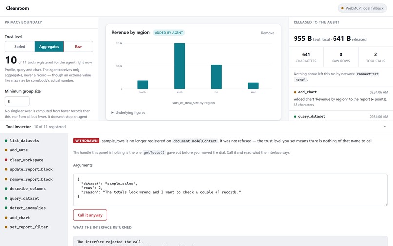Viewport: 393px width, 246px height.
Task: Click the North bar in the chart
Action: (142, 84)
